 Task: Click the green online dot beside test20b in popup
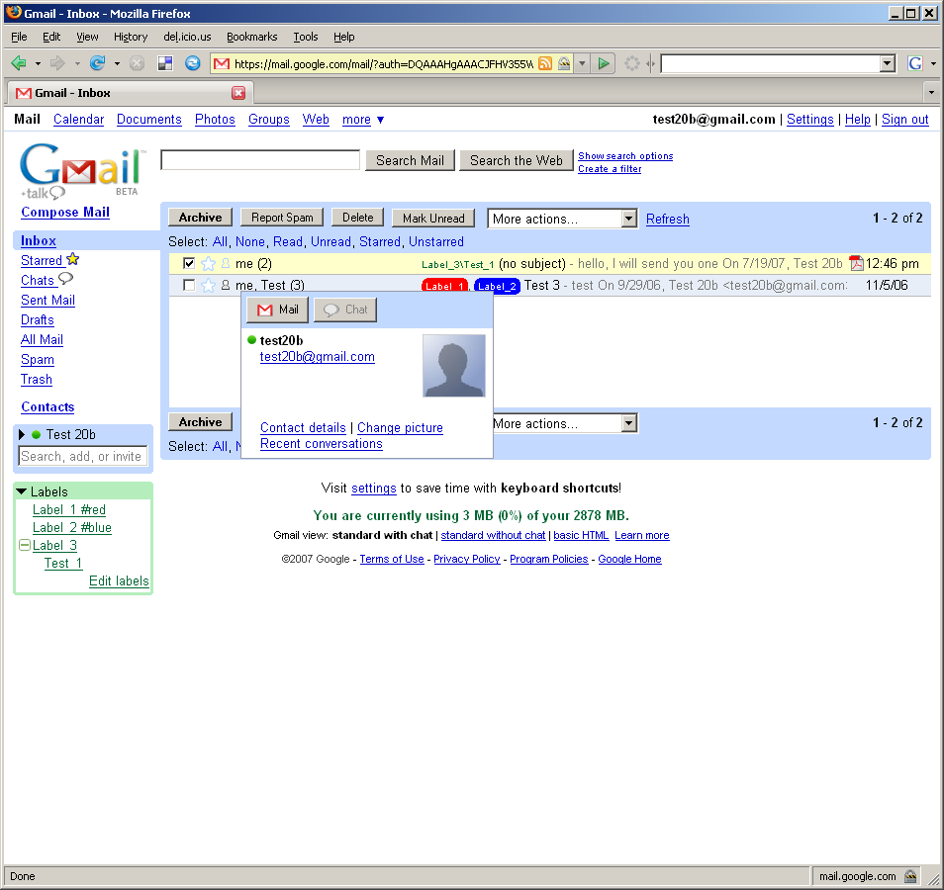pyautogui.click(x=252, y=340)
